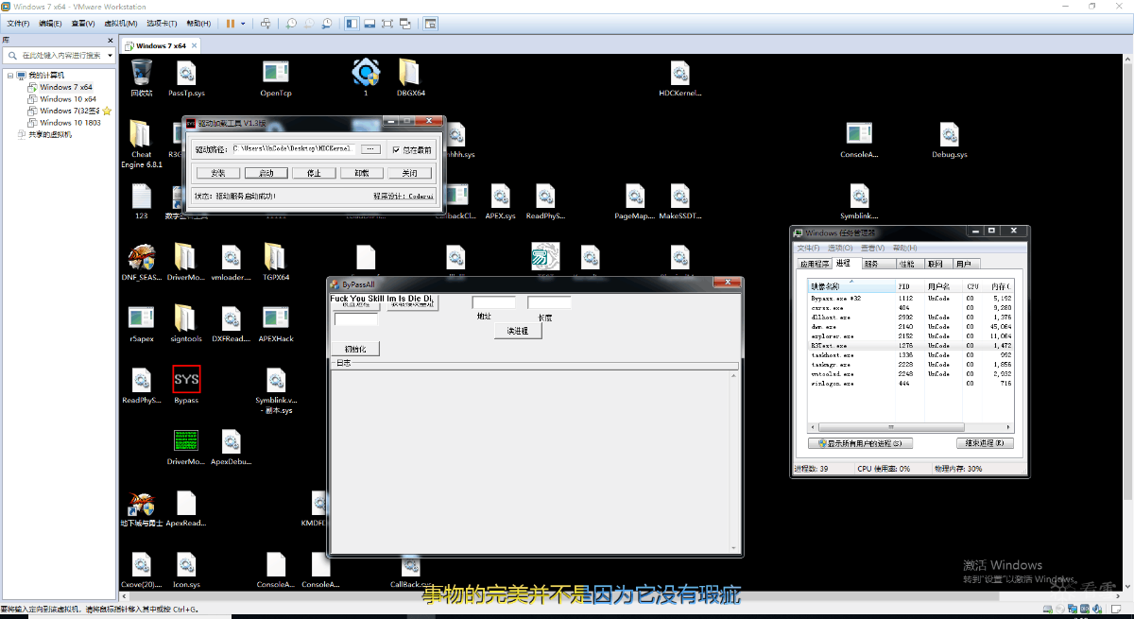Screen dimensions: 1134x619
Task: Click 停止 button in driver loader
Action: point(314,173)
